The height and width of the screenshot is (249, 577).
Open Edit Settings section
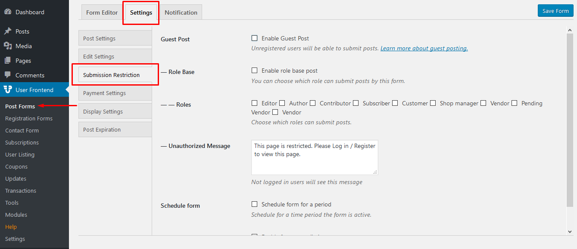point(115,57)
